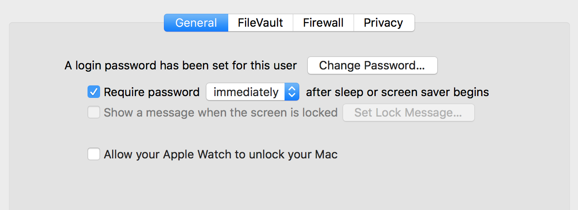Go to the Privacy tab

tap(383, 23)
